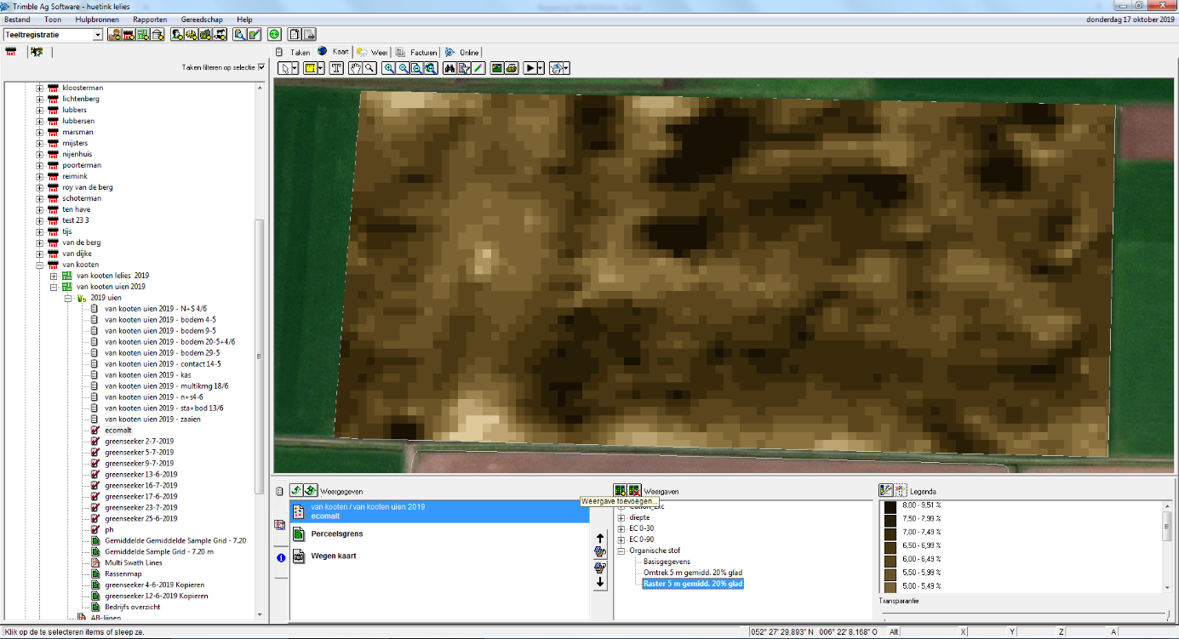Expand the van dijke tree node

click(x=39, y=254)
